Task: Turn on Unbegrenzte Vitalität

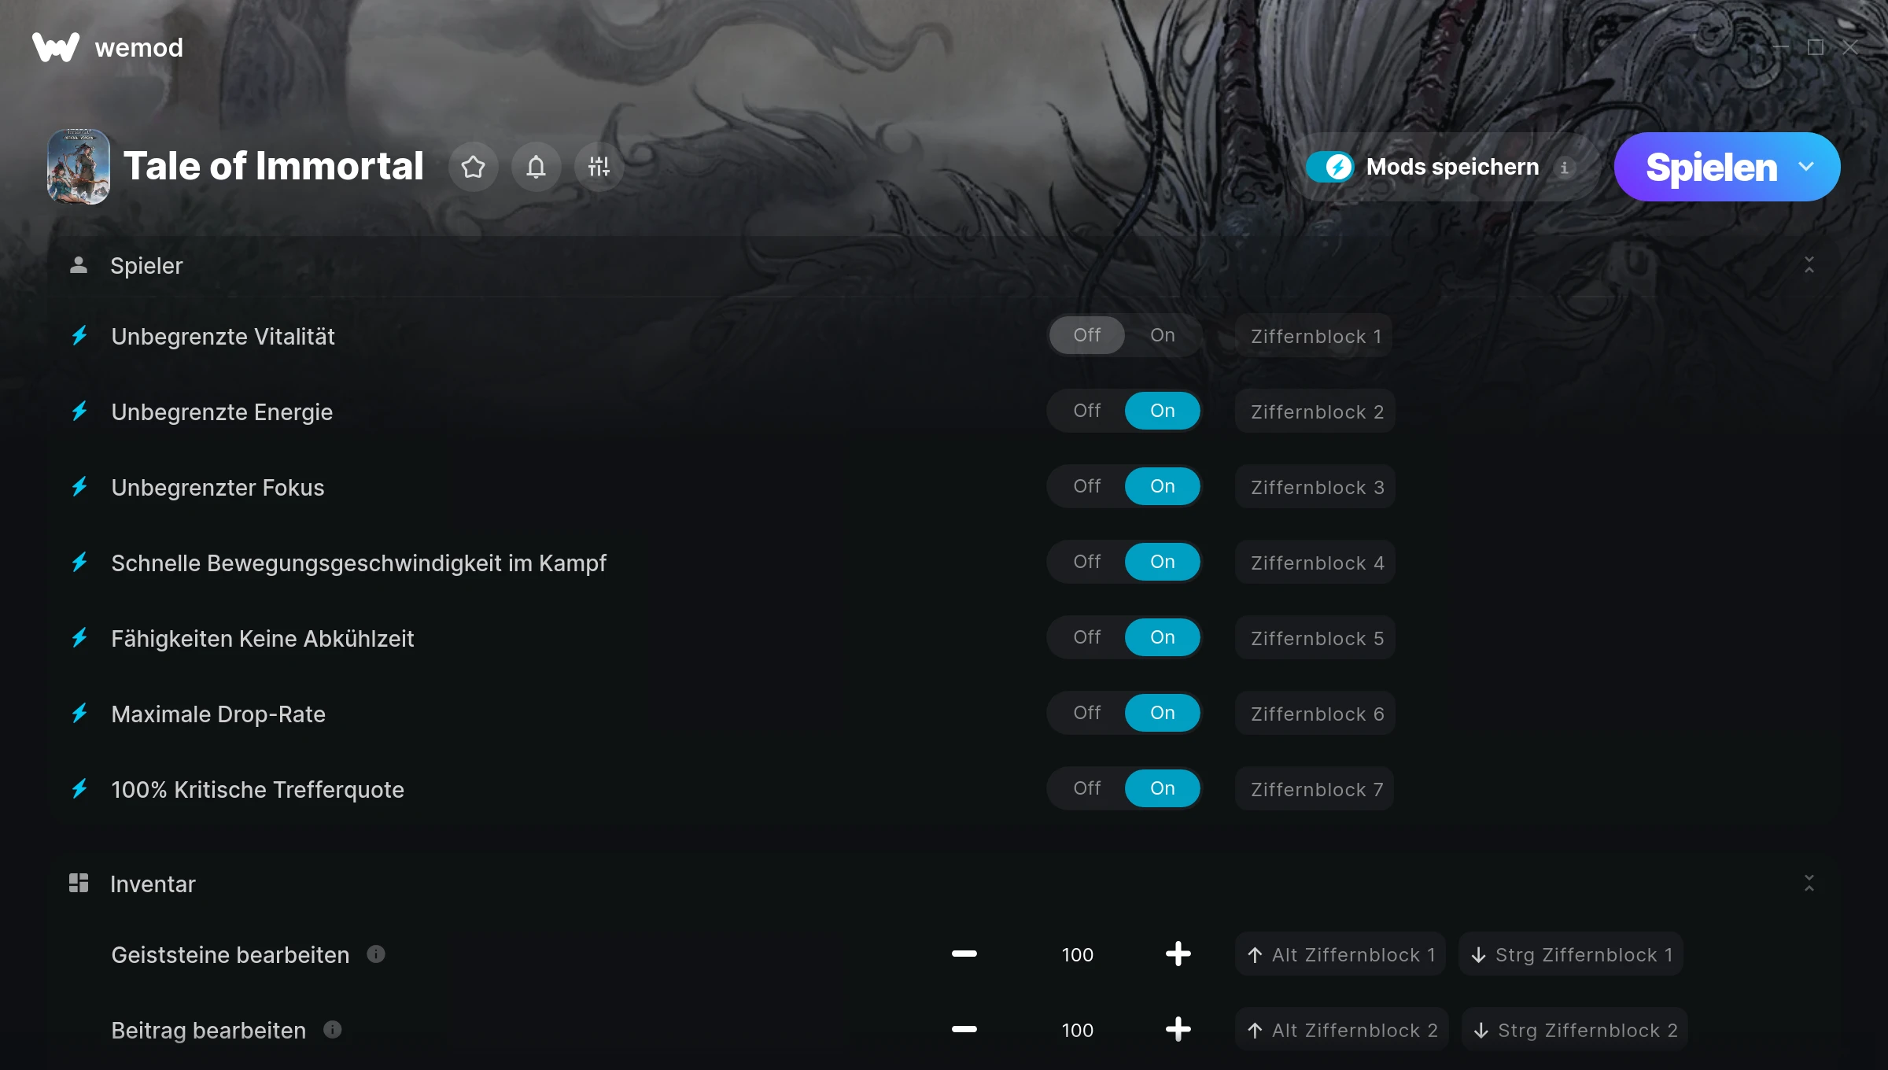Action: 1162,335
